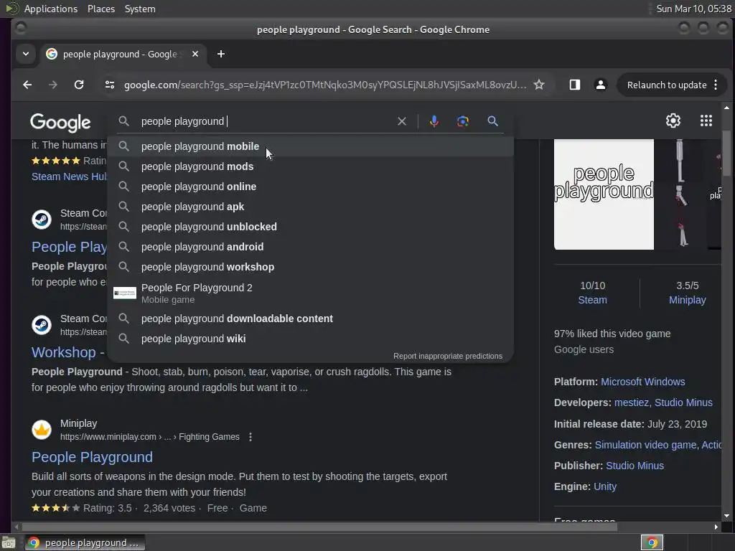Select suggestion people playground mobile
735x551 pixels.
point(310,146)
